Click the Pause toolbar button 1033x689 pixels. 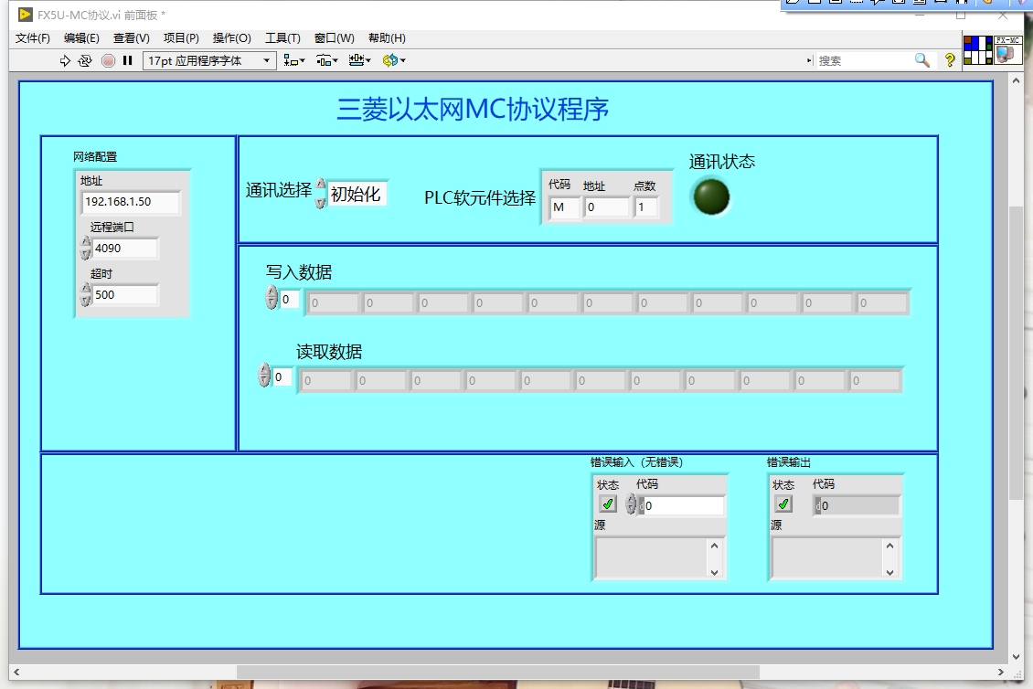point(128,60)
